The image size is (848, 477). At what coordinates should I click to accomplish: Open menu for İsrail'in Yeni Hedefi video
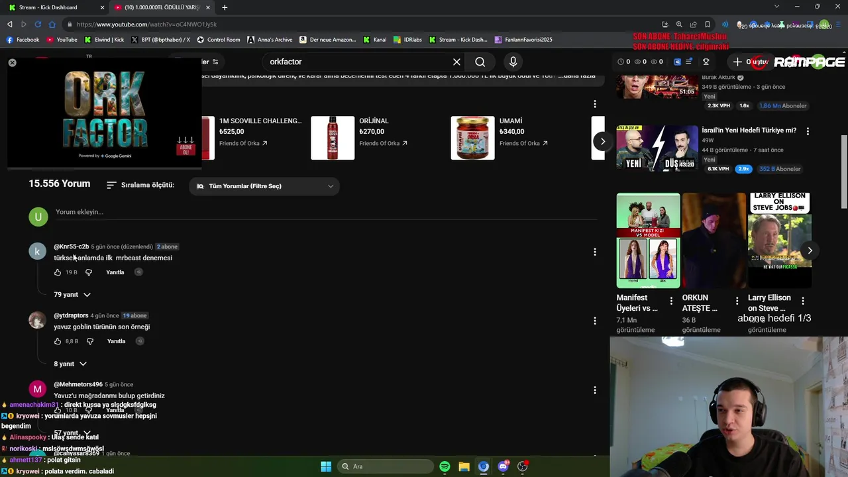(808, 131)
